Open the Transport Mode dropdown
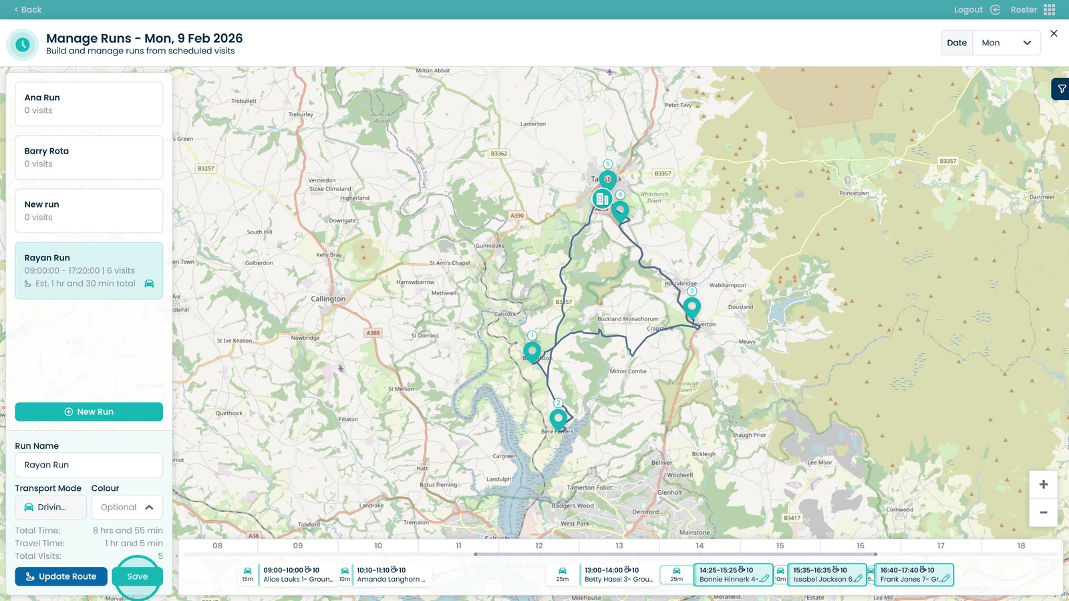The height and width of the screenshot is (601, 1069). click(51, 508)
